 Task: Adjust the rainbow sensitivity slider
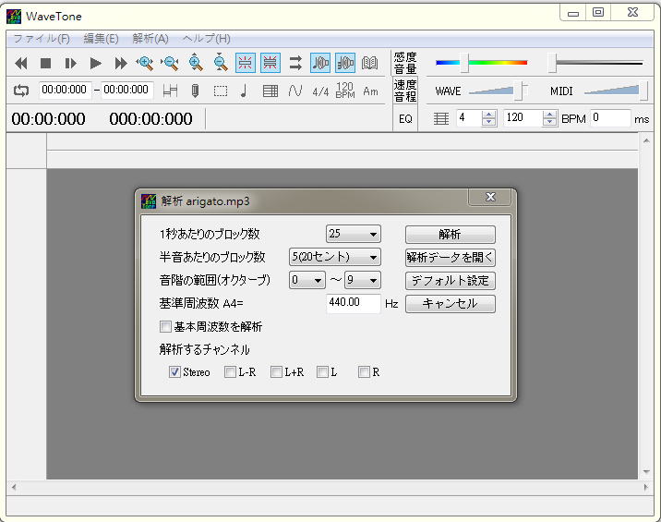click(x=464, y=63)
